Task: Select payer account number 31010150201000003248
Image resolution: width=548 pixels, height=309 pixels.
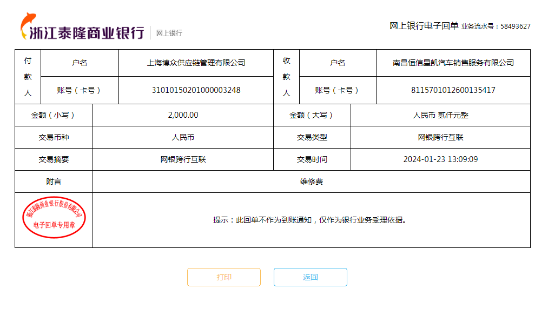Action: tap(196, 90)
